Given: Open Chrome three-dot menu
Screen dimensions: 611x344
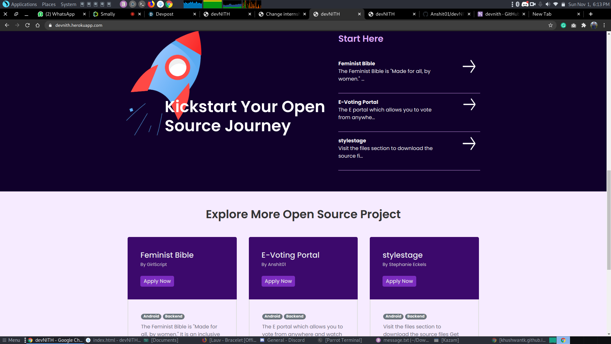Looking at the screenshot, I should (x=604, y=25).
